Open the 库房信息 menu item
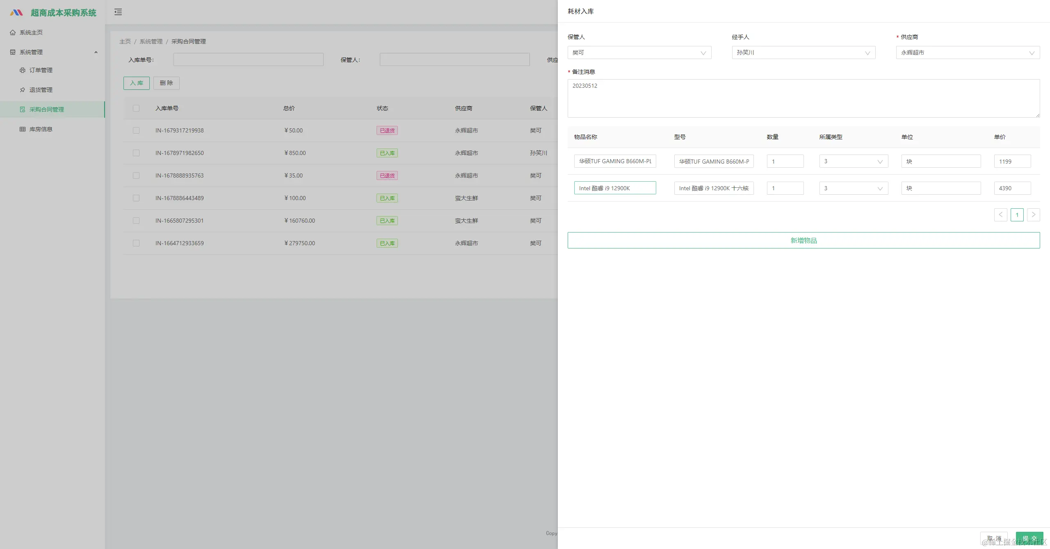1050x549 pixels. coord(41,129)
